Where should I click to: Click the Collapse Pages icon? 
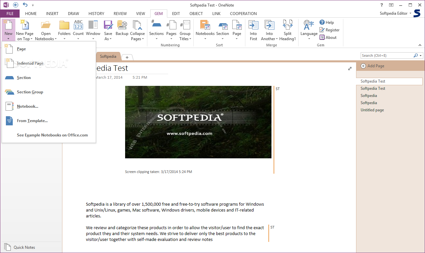(x=137, y=25)
